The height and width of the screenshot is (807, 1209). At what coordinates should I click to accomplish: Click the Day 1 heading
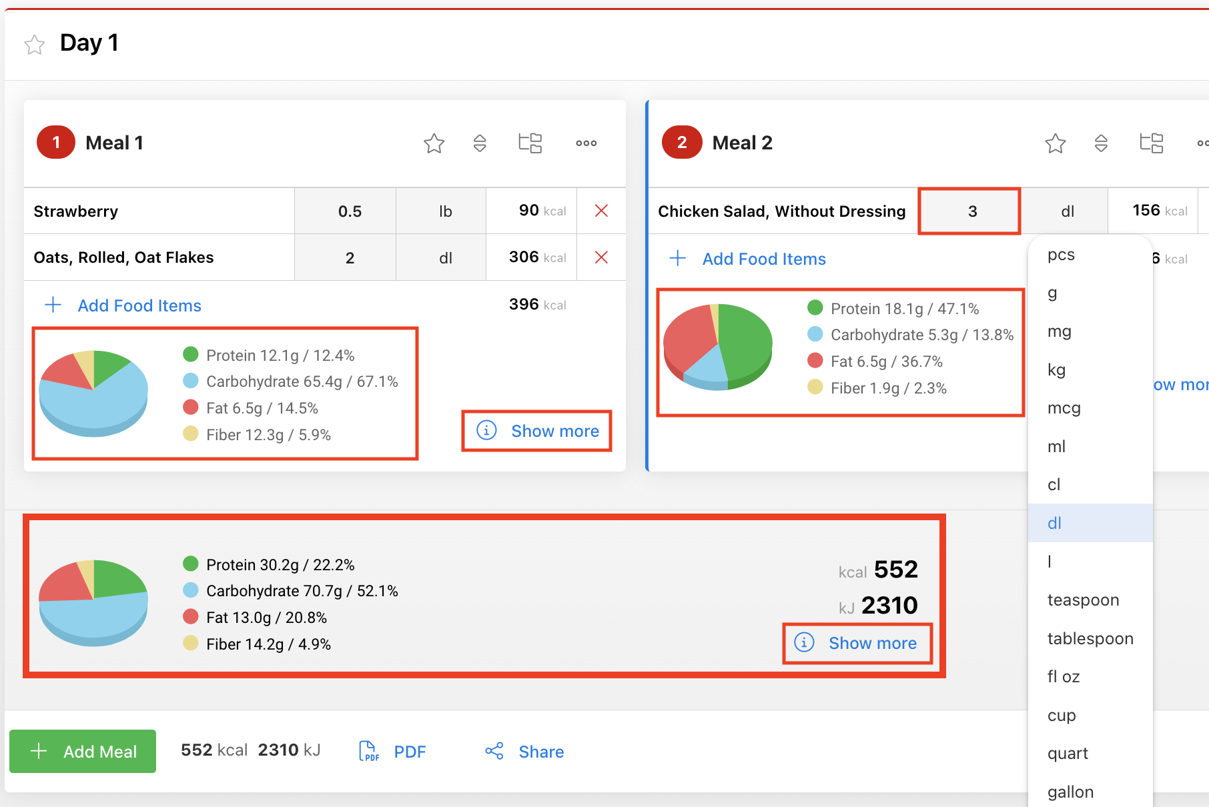[89, 43]
